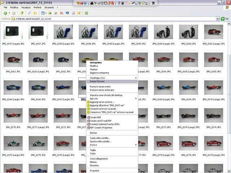Click the black helmet icon in top dock

click(92, 3)
